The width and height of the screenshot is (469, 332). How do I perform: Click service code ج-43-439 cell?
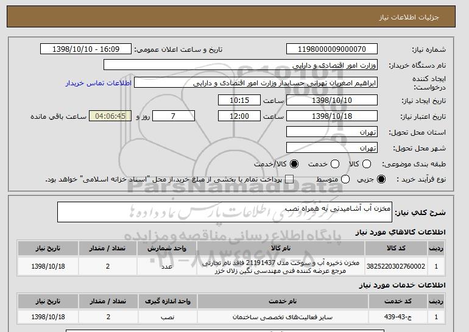(x=398, y=317)
